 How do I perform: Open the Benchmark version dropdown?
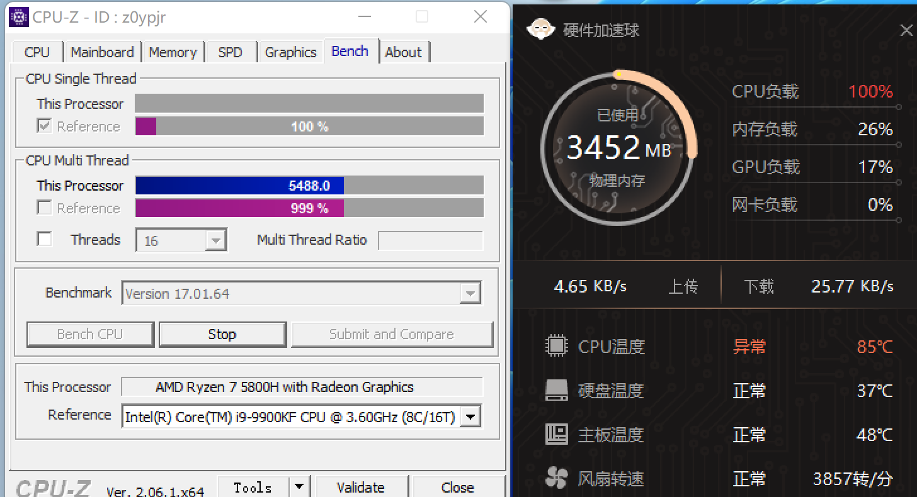point(470,293)
